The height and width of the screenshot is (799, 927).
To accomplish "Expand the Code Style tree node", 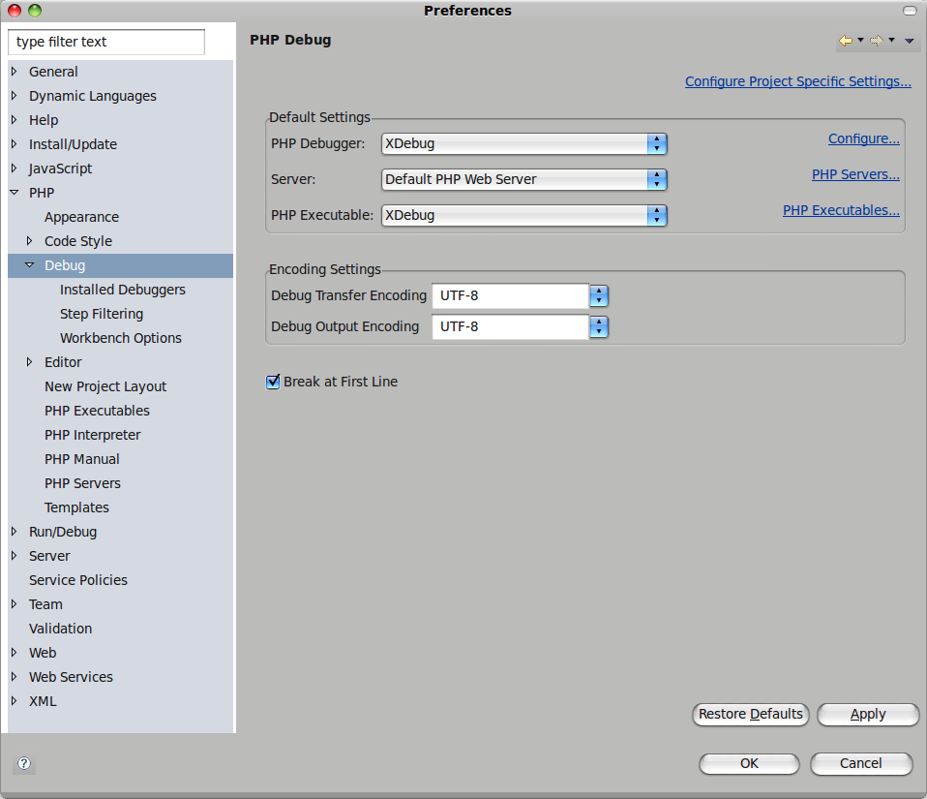I will click(x=29, y=241).
